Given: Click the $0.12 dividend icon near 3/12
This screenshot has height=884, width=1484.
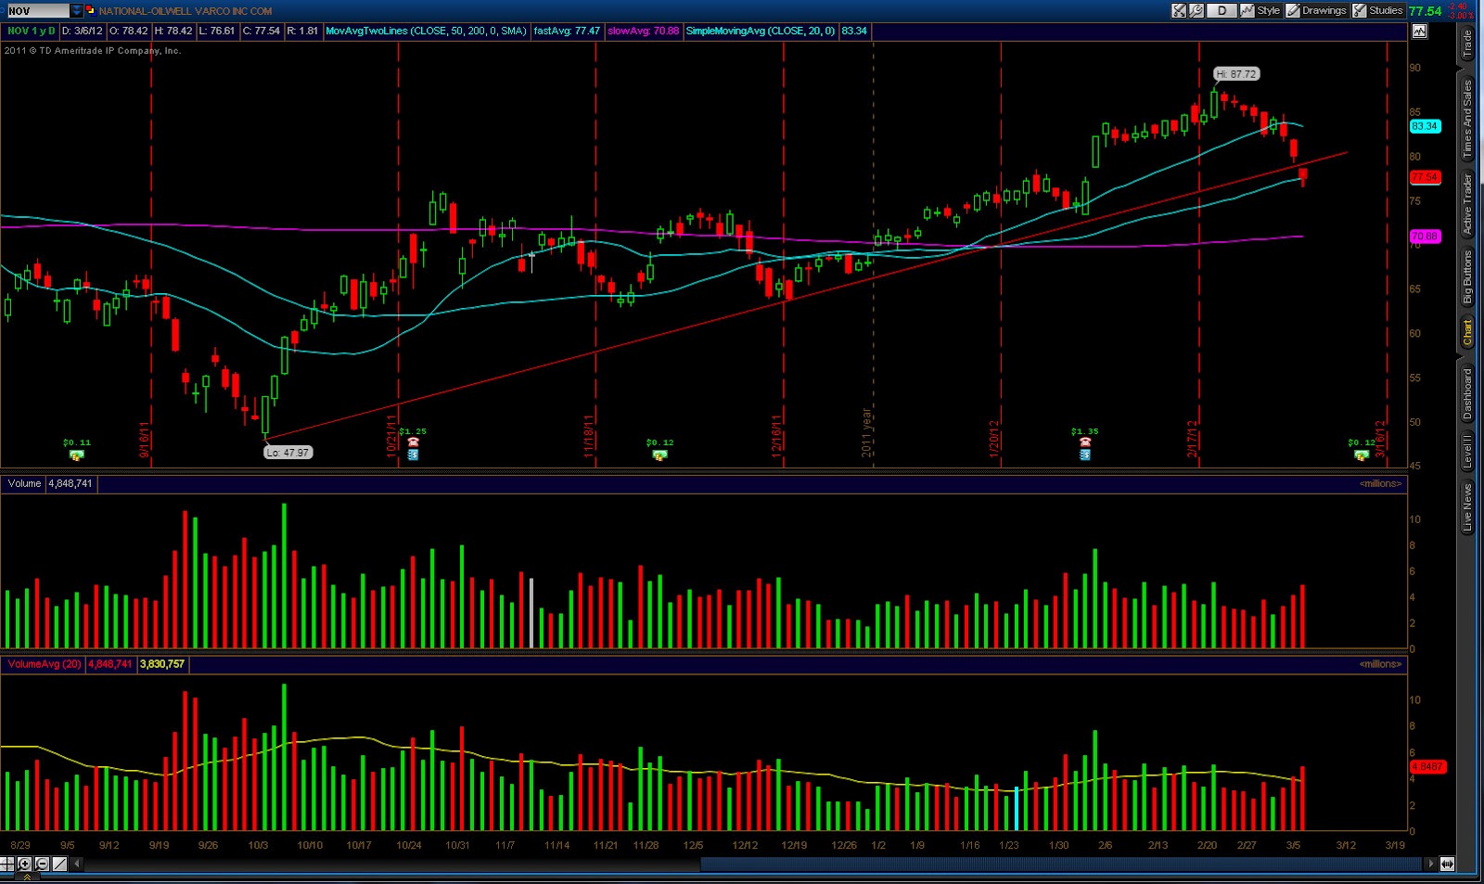Looking at the screenshot, I should (1361, 455).
